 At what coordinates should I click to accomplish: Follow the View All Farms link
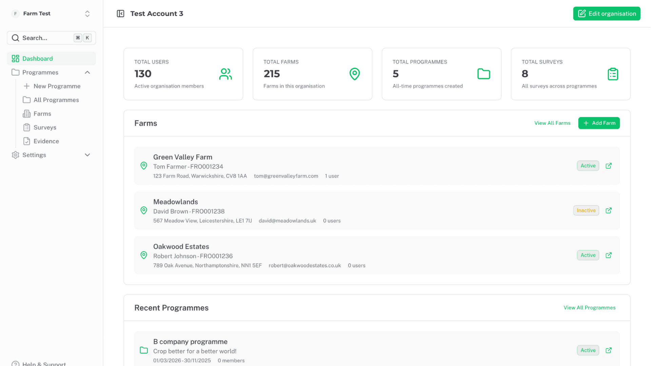(552, 123)
